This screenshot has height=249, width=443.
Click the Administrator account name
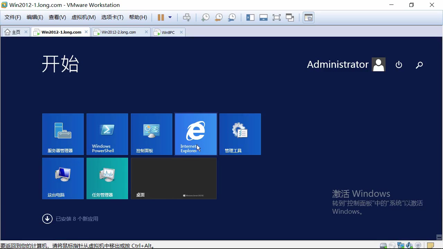coord(338,64)
